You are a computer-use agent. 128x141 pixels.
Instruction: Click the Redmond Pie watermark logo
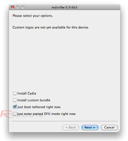pyautogui.click(x=21, y=114)
